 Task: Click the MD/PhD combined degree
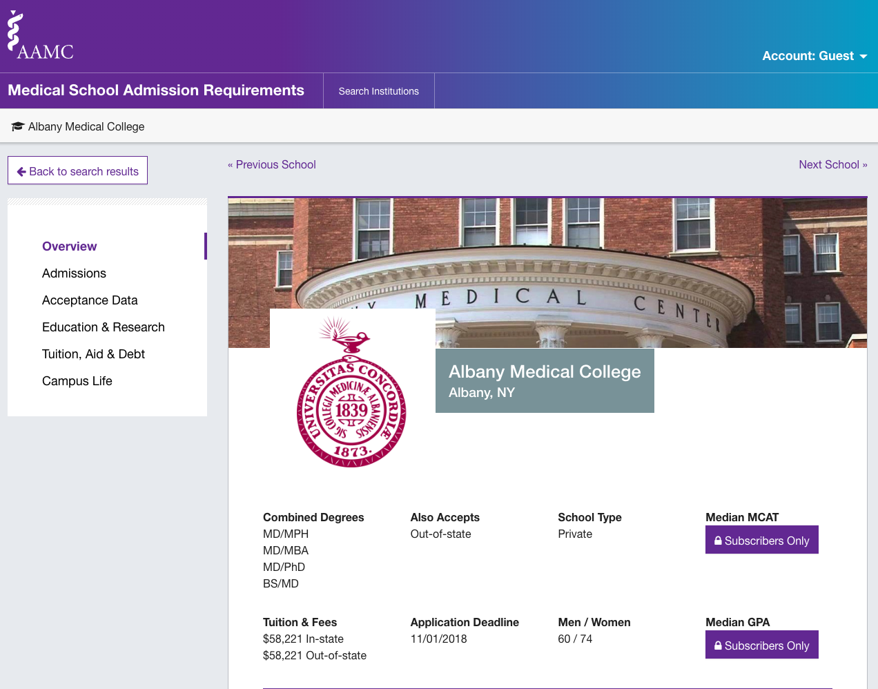pos(284,567)
